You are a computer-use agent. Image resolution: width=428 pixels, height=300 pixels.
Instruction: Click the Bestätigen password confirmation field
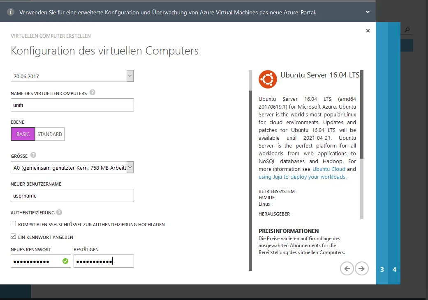(104, 261)
